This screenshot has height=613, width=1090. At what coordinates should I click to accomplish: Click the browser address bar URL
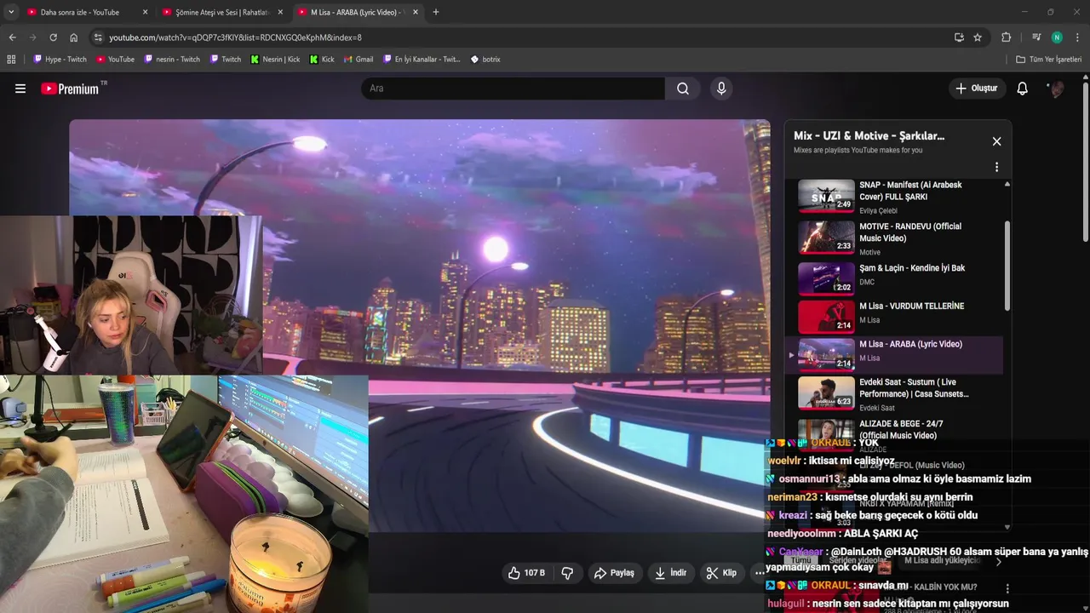(235, 37)
